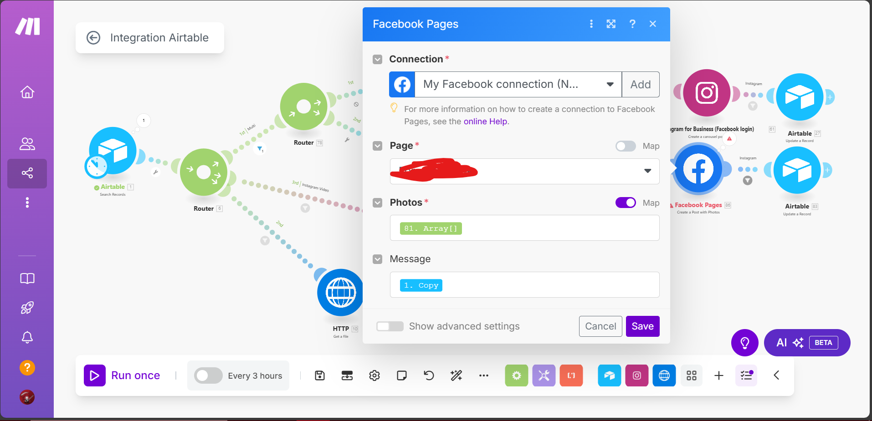This screenshot has width=872, height=421.
Task: Open the orange Help question icon in sidebar
Action: coord(27,367)
